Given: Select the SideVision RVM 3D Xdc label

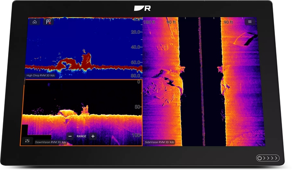Looking at the screenshot, I should coord(159,142).
